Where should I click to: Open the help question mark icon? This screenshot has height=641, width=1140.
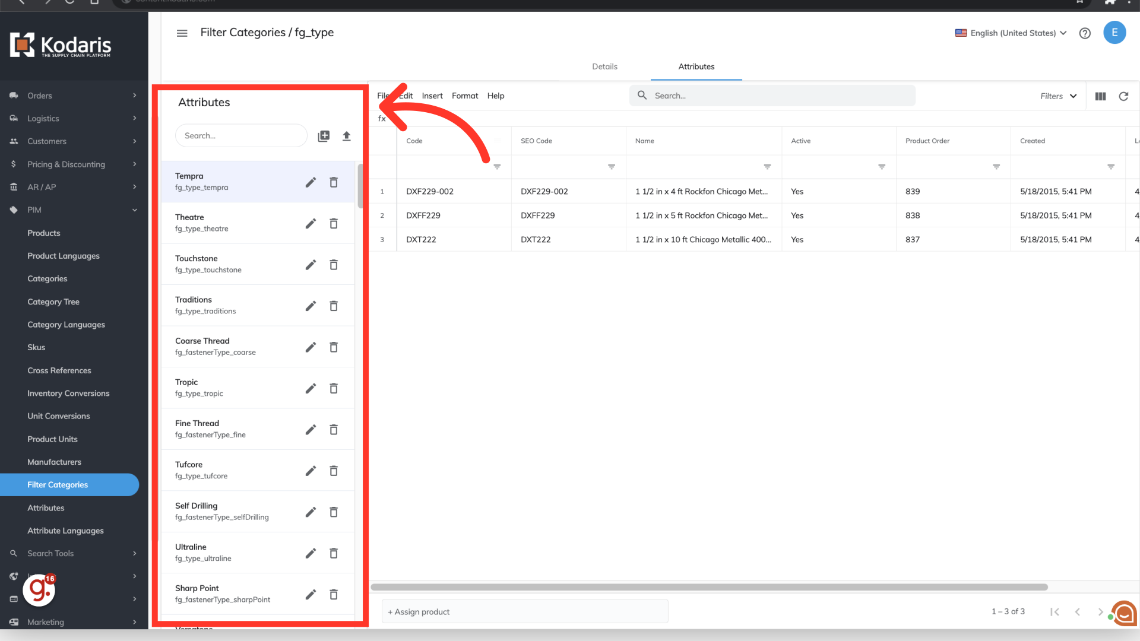pos(1085,33)
